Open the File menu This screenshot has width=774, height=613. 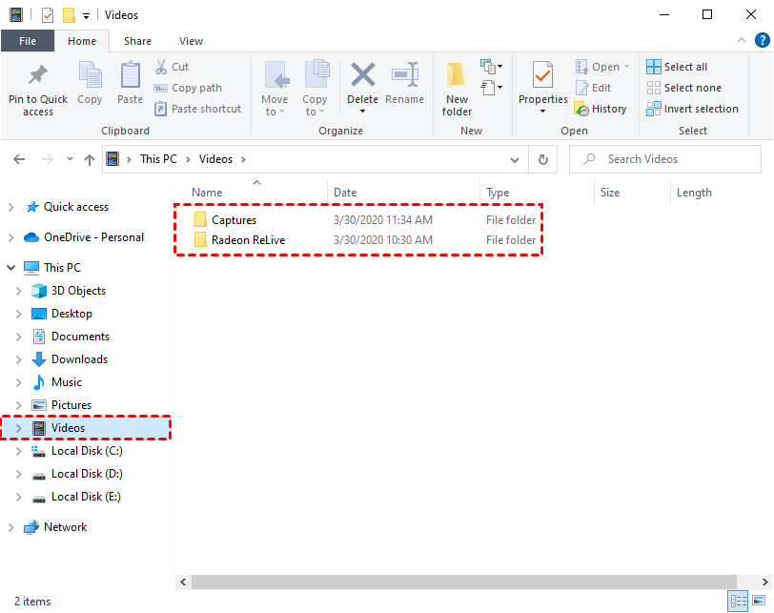pyautogui.click(x=28, y=41)
